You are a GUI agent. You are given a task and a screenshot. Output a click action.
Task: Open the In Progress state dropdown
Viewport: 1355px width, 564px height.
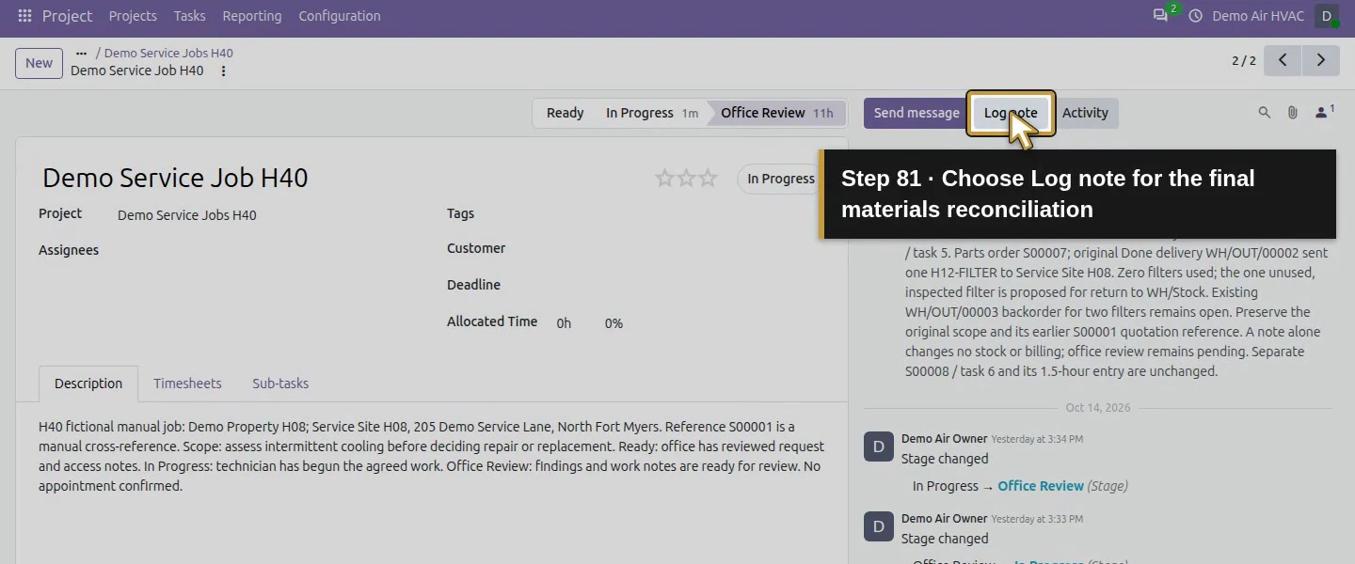click(780, 179)
